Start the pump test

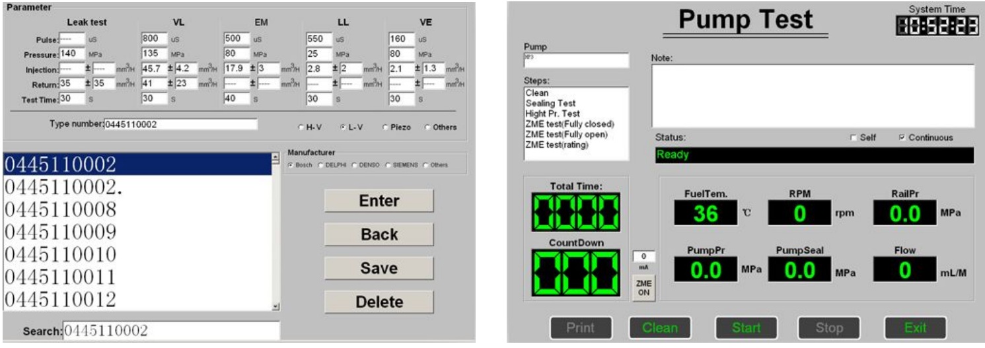tap(745, 328)
